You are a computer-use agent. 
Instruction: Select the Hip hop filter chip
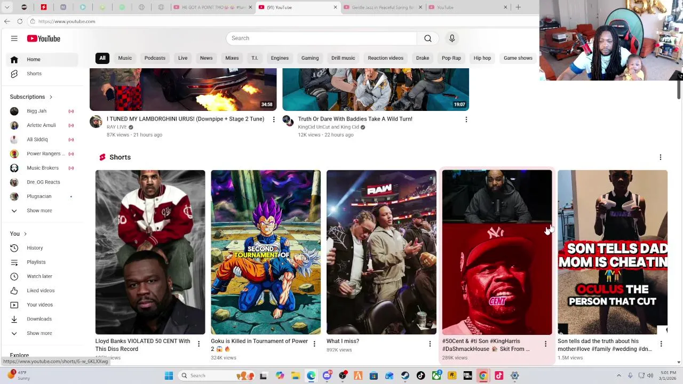click(x=482, y=58)
